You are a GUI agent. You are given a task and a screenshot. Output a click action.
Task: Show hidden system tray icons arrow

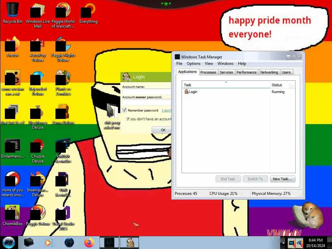tap(283, 243)
